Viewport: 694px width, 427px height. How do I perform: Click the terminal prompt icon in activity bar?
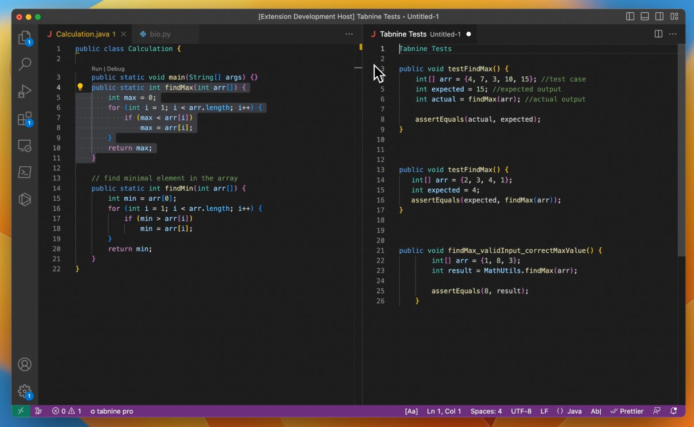(x=25, y=172)
